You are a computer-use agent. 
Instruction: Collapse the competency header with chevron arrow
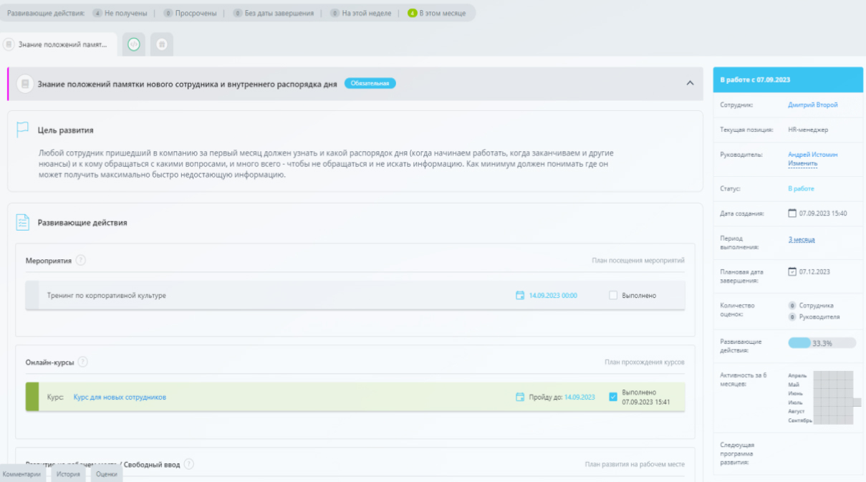[x=690, y=83]
